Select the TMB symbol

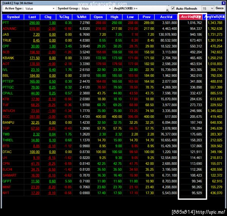click(x=6, y=135)
